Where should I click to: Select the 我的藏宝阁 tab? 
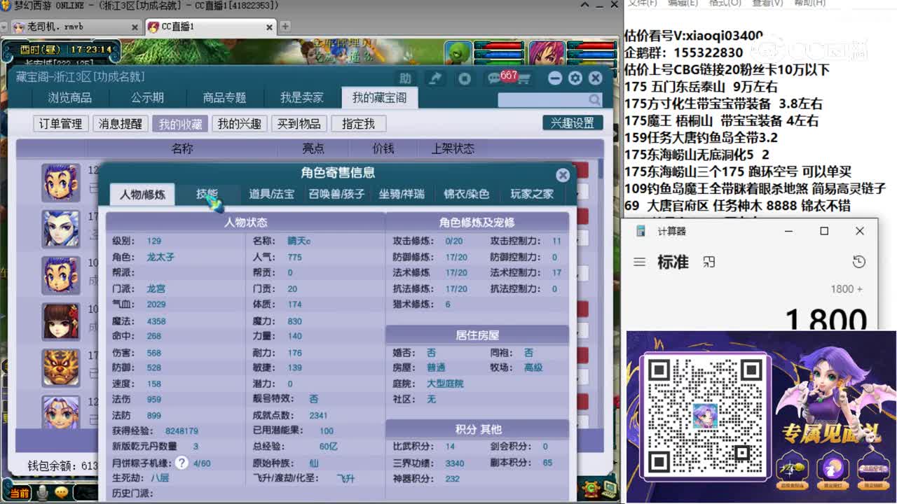(379, 98)
